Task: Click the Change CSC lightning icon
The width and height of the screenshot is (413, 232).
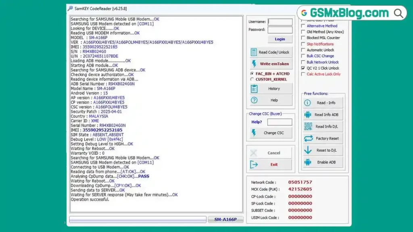Action: point(254,133)
